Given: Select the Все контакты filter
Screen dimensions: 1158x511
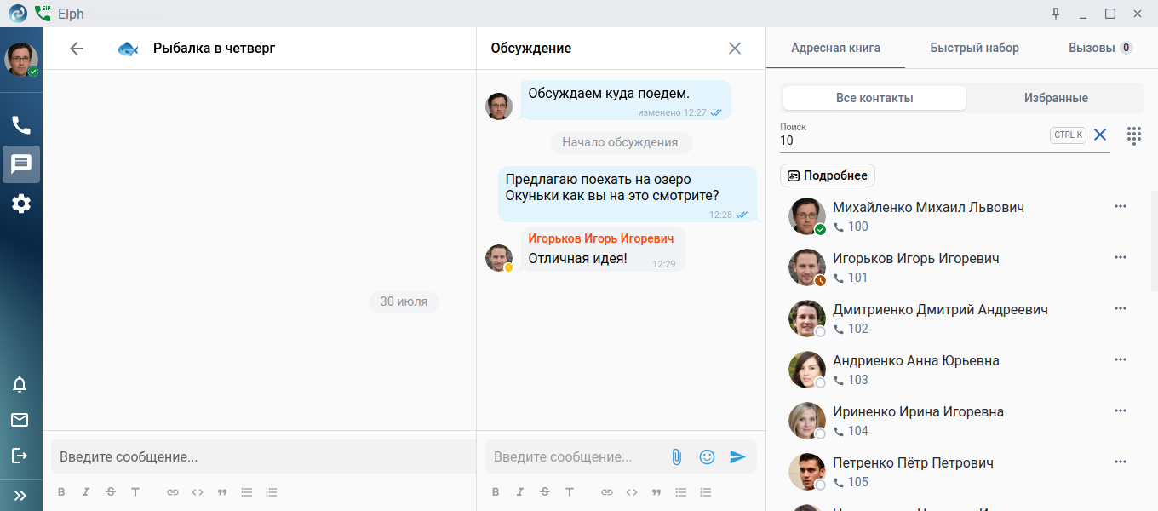Looking at the screenshot, I should pyautogui.click(x=874, y=98).
